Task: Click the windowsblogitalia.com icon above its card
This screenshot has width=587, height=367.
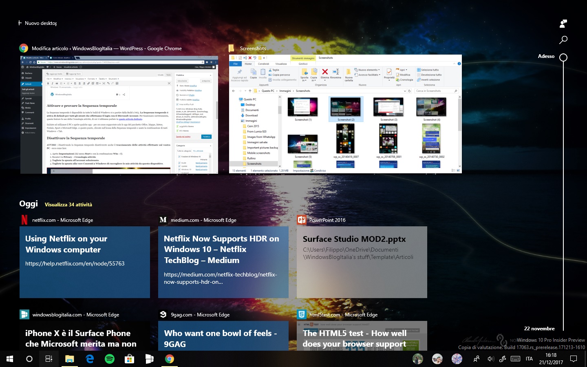Action: (24, 314)
